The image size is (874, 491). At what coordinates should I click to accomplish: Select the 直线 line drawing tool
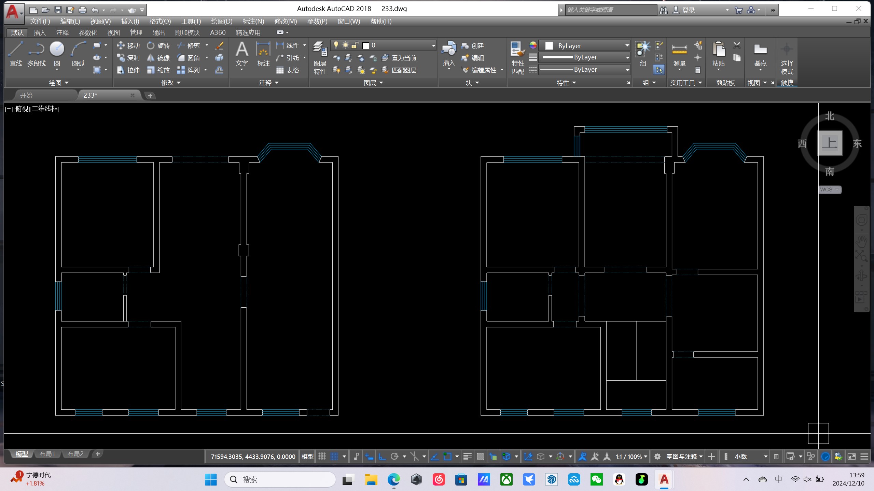(x=16, y=50)
